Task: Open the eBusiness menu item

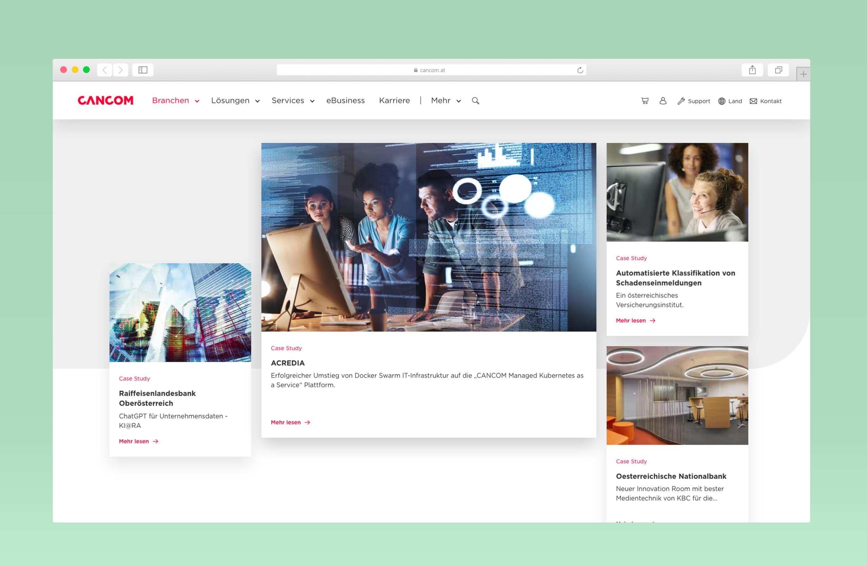Action: click(345, 101)
